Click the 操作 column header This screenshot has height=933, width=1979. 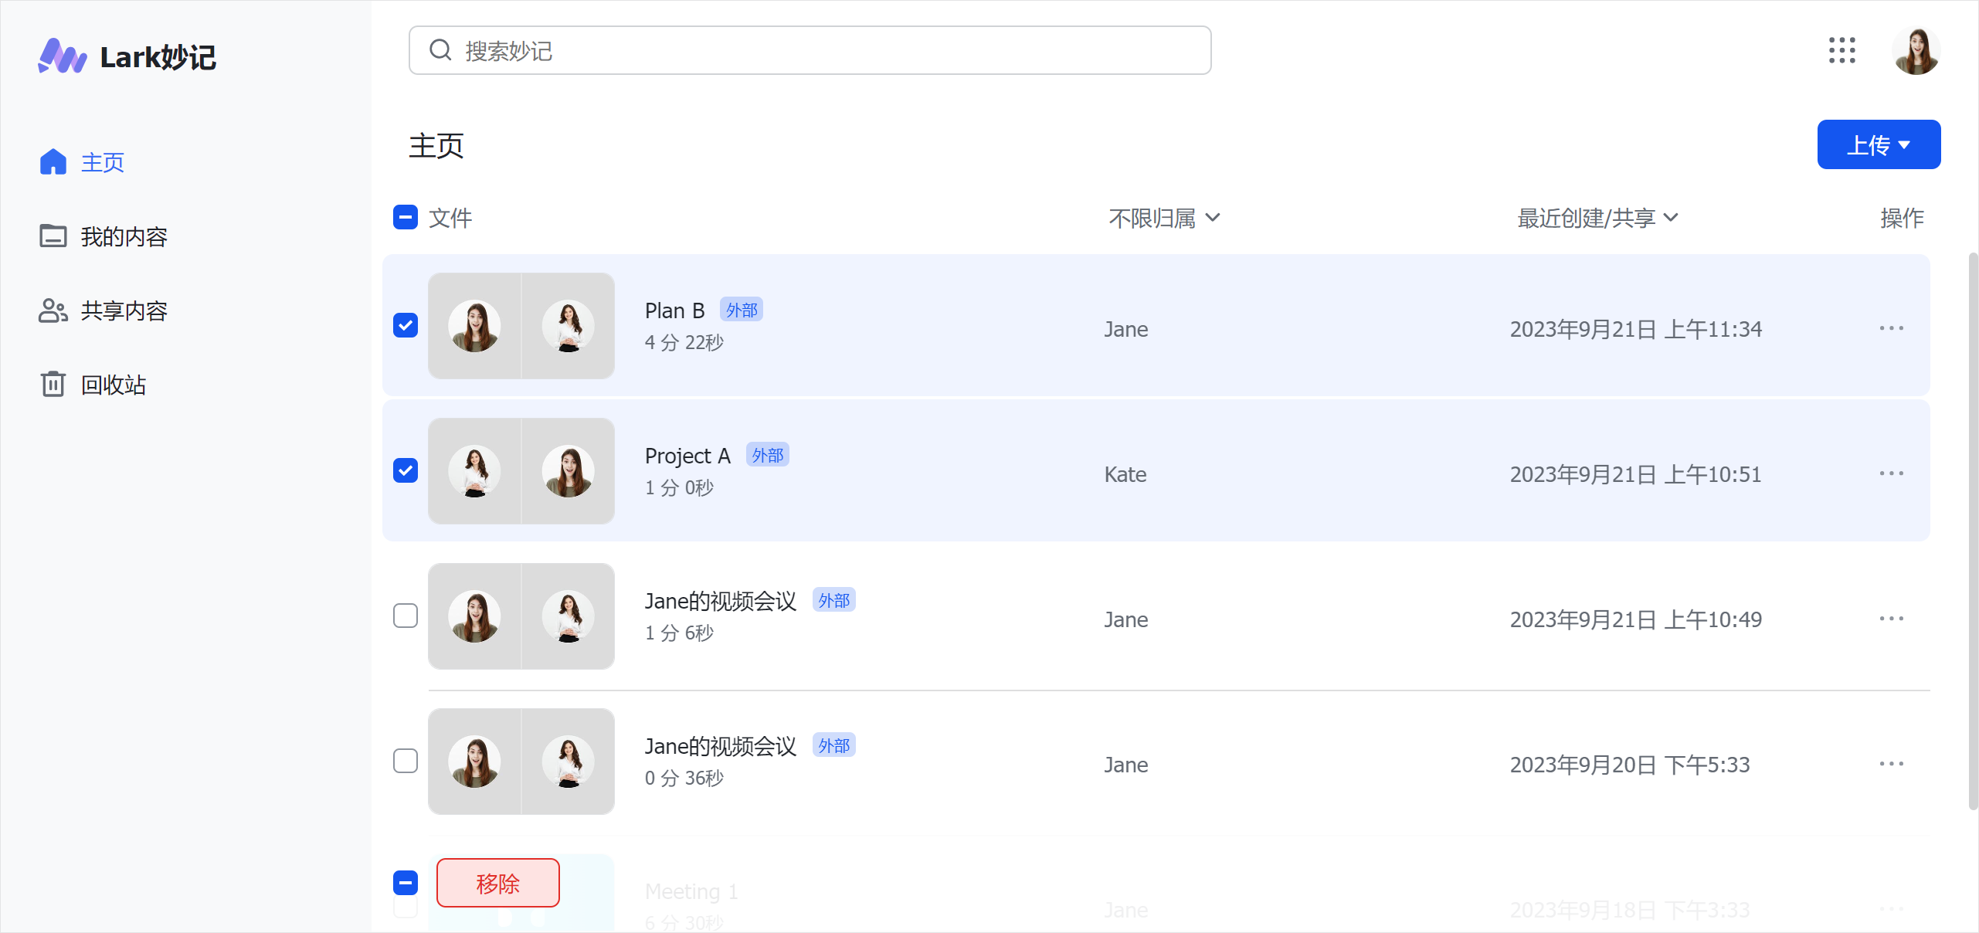(x=1902, y=218)
